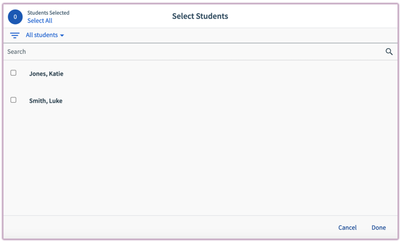Click the Students Selected label
Viewport: 401px width, 243px height.
pos(48,13)
